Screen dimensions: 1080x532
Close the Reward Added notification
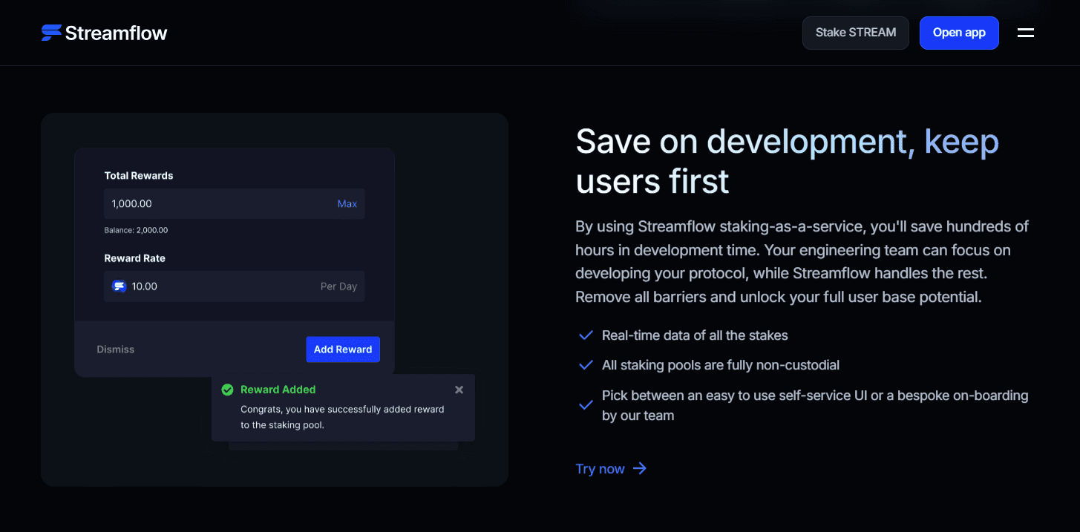click(x=459, y=390)
